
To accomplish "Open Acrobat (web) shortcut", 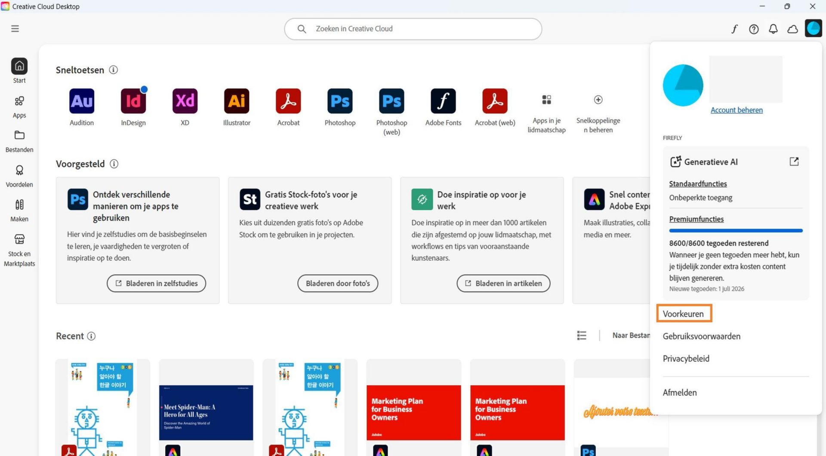I will point(495,101).
